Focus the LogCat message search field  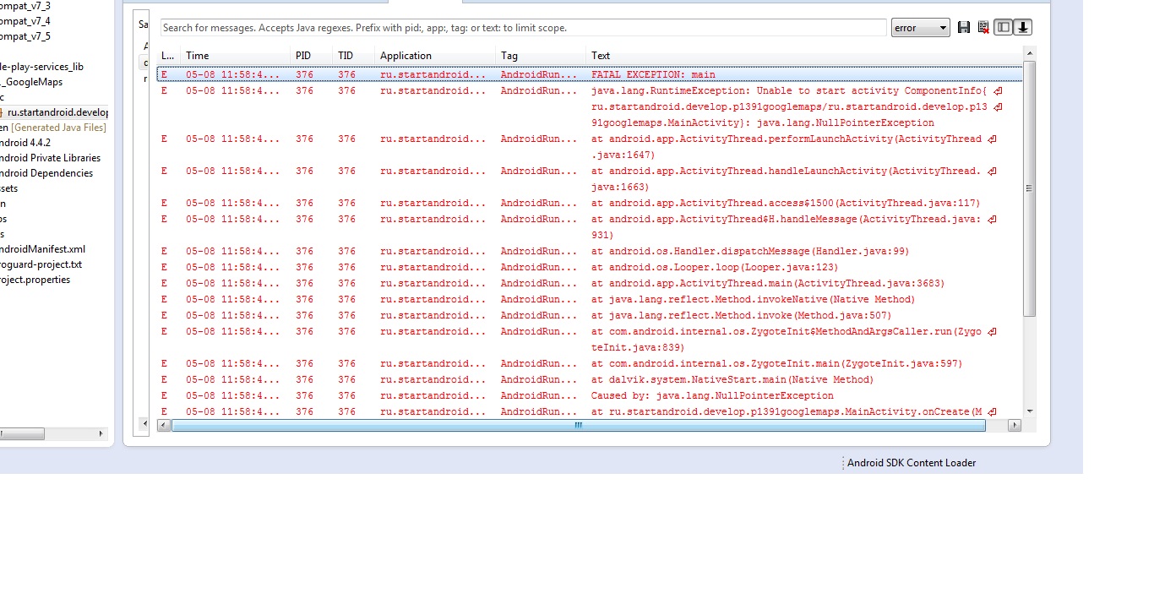tap(523, 28)
